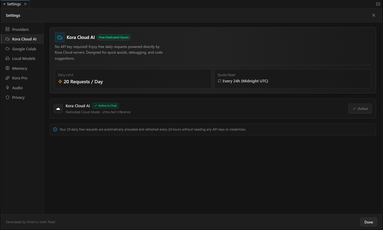Switch to the Kora Pro section
Screen dimensions: 383x230
coord(22,78)
